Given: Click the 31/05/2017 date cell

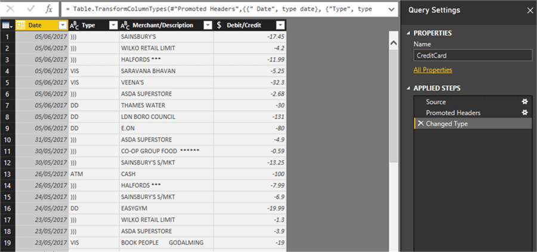Looking at the screenshot, I should (x=42, y=140).
